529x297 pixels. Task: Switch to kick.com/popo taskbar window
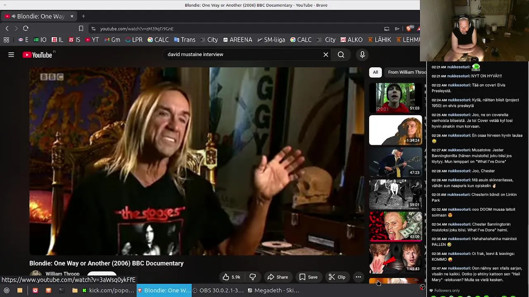click(x=108, y=290)
